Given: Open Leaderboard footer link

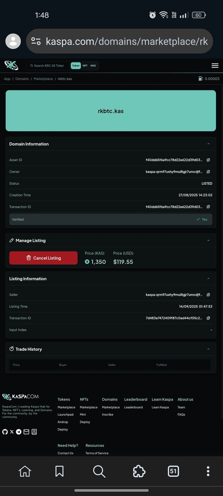Looking at the screenshot, I should pos(133,407).
